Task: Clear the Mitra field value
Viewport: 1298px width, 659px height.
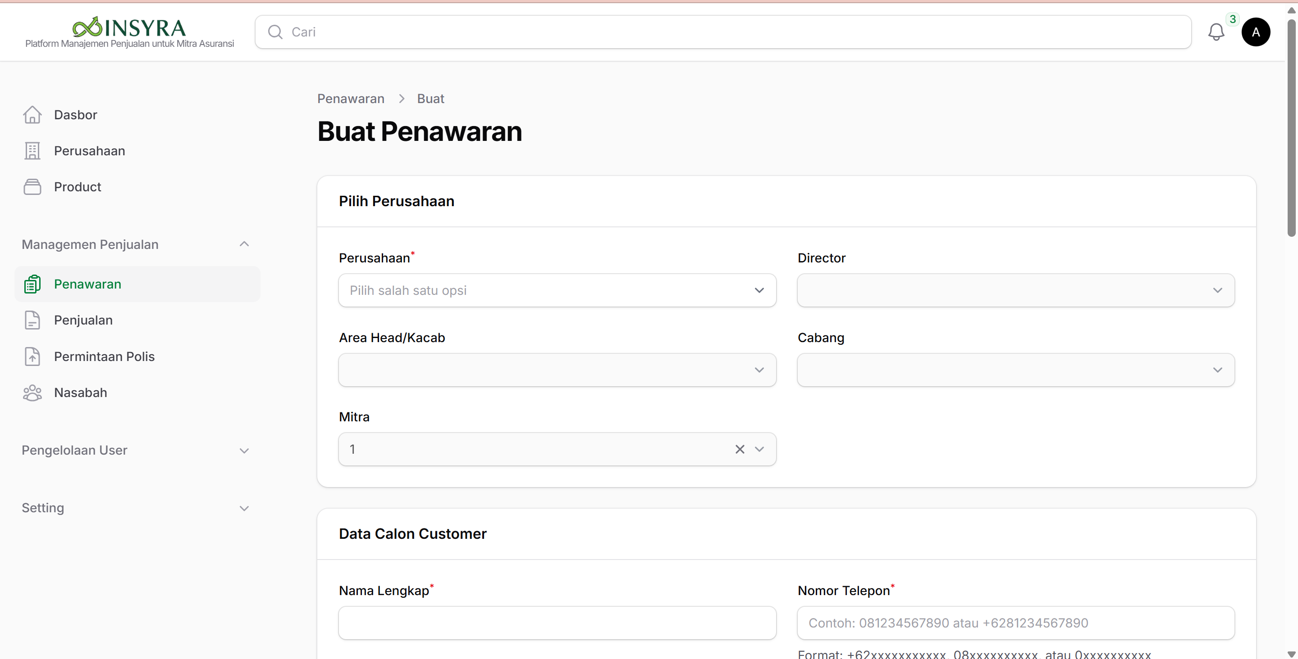Action: [x=740, y=449]
